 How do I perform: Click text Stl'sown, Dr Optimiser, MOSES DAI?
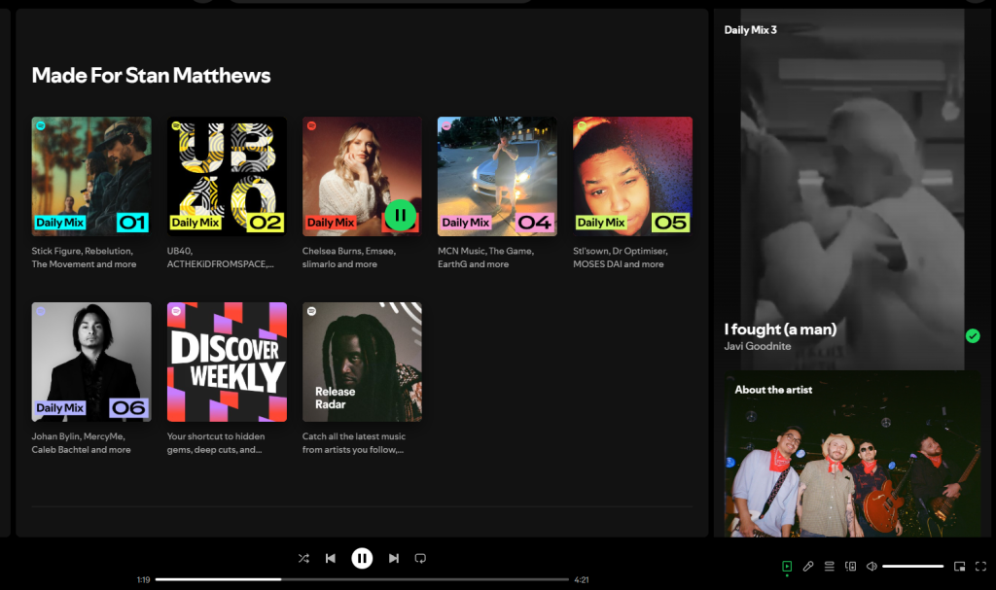click(620, 258)
